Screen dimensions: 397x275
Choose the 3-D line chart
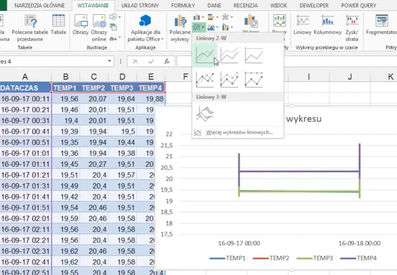[x=205, y=114]
